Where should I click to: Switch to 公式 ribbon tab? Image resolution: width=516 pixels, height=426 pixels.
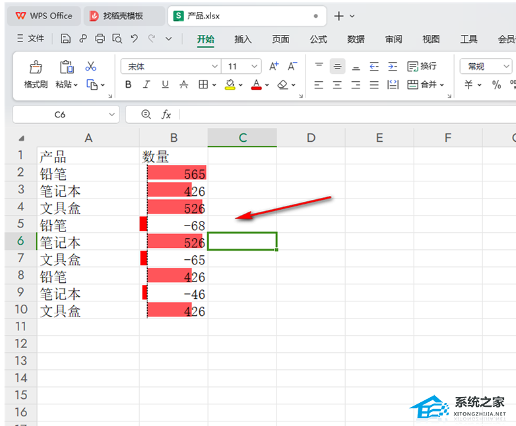318,39
